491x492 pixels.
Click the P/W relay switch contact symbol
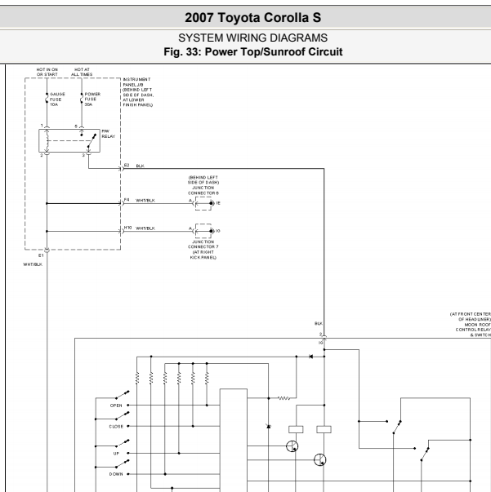pos(92,141)
